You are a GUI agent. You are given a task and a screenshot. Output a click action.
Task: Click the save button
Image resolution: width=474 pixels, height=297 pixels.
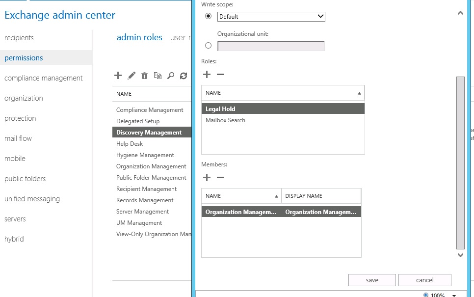coord(372,280)
